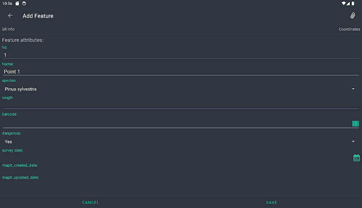Expand the dangerous dropdown arrow
The height and width of the screenshot is (208, 362).
click(353, 142)
